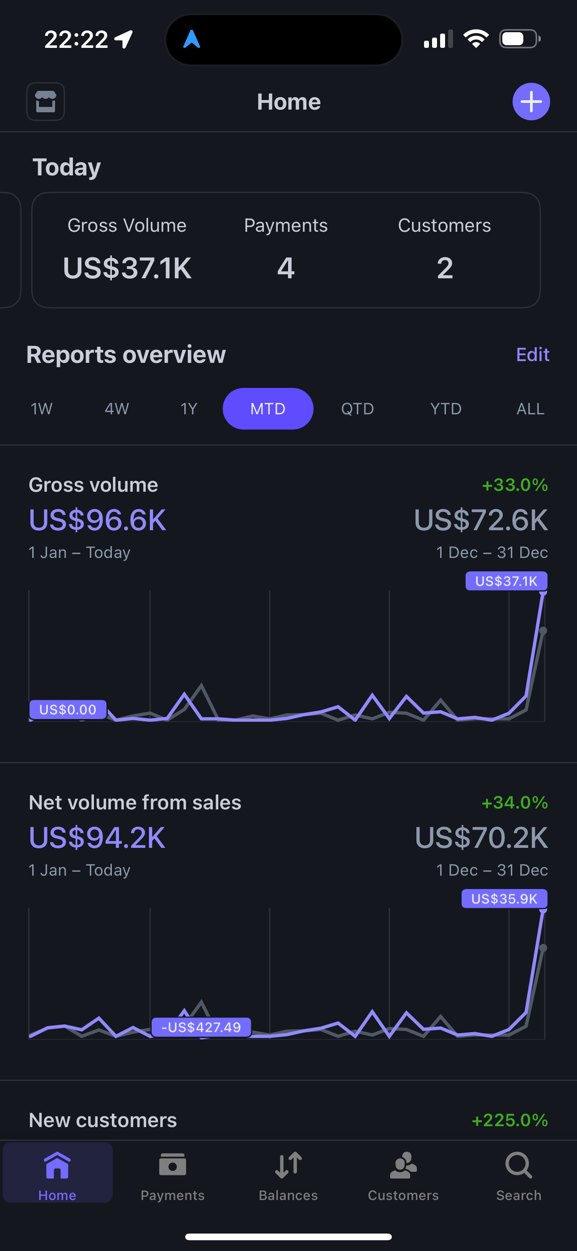Tap the Home tab icon
Image resolution: width=577 pixels, height=1251 pixels.
click(57, 1166)
